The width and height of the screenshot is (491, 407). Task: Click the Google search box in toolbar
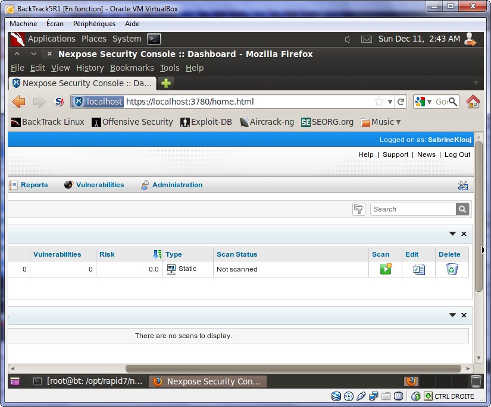pyautogui.click(x=441, y=102)
